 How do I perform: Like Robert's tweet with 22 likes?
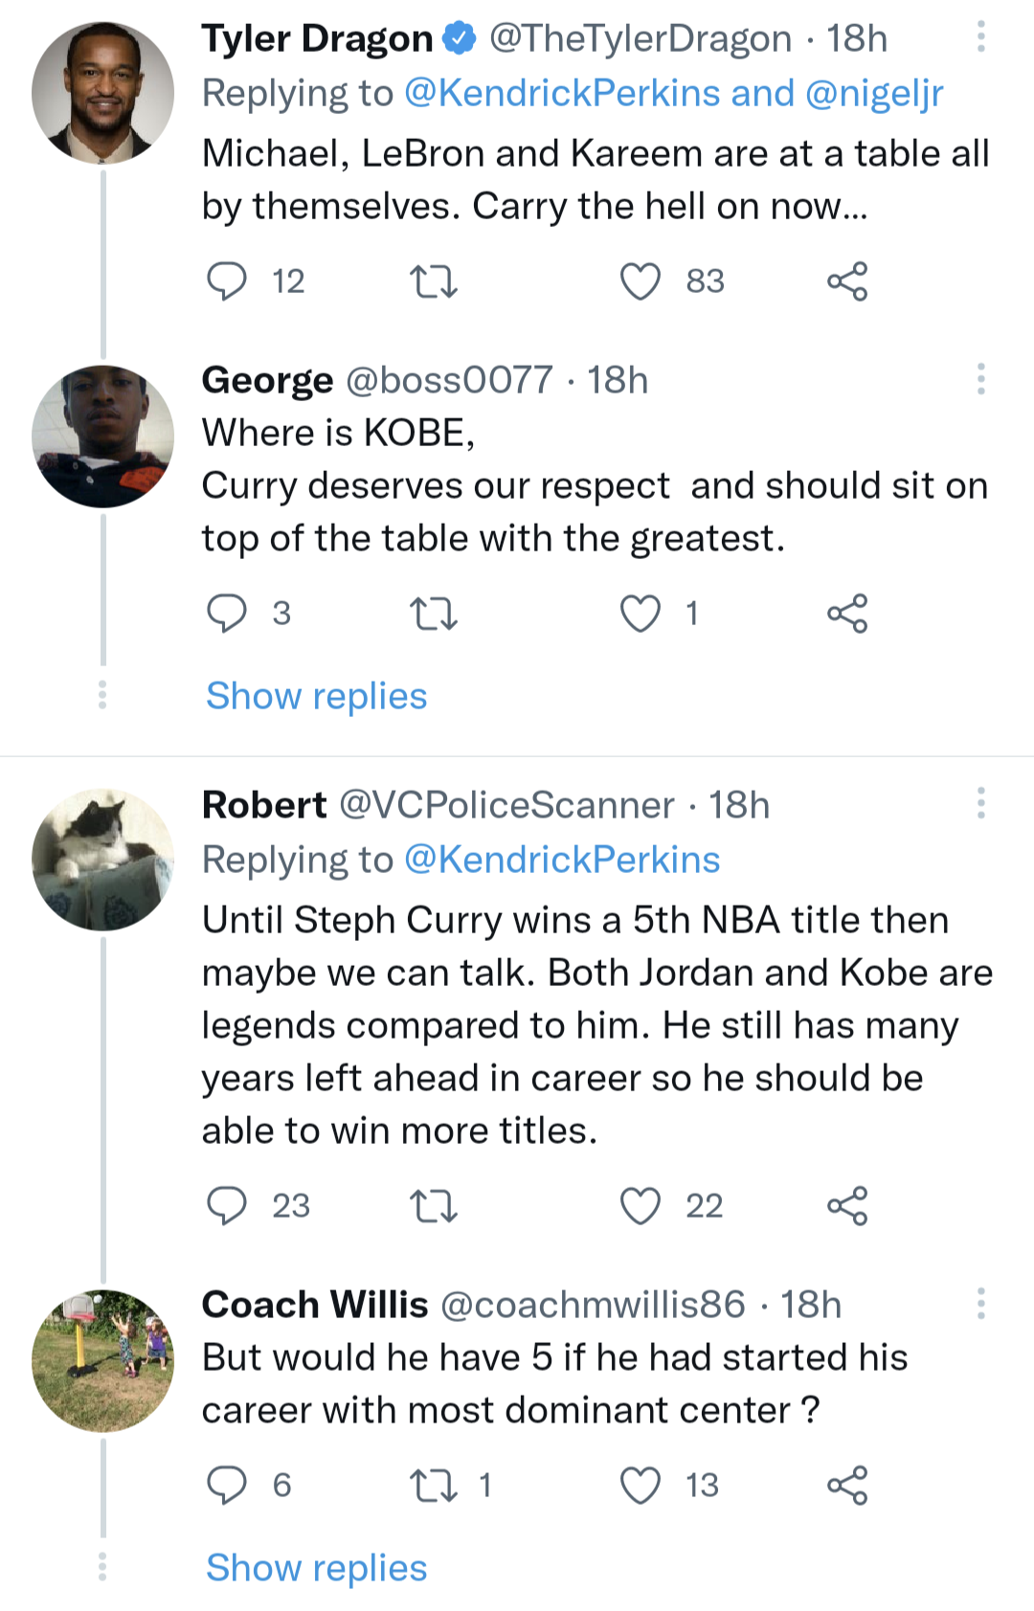[640, 1206]
